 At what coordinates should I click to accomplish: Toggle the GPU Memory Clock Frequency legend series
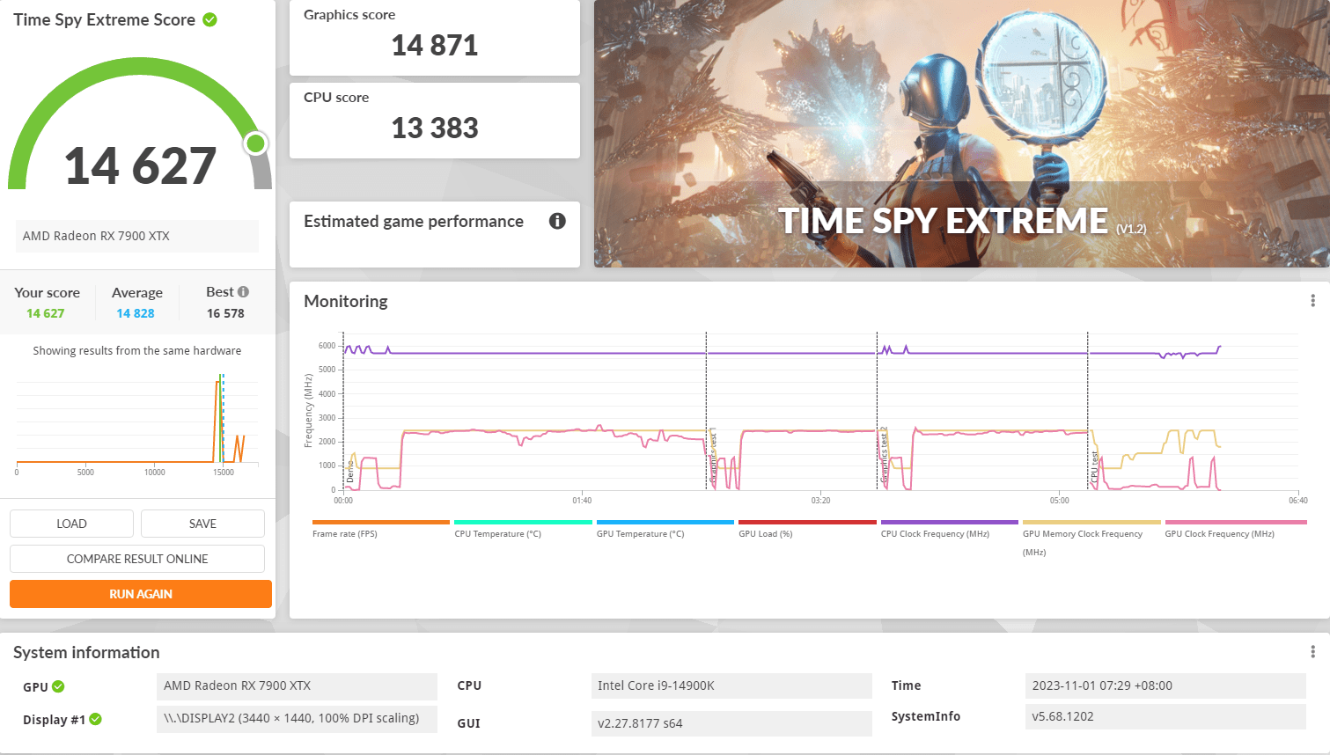click(x=1091, y=538)
